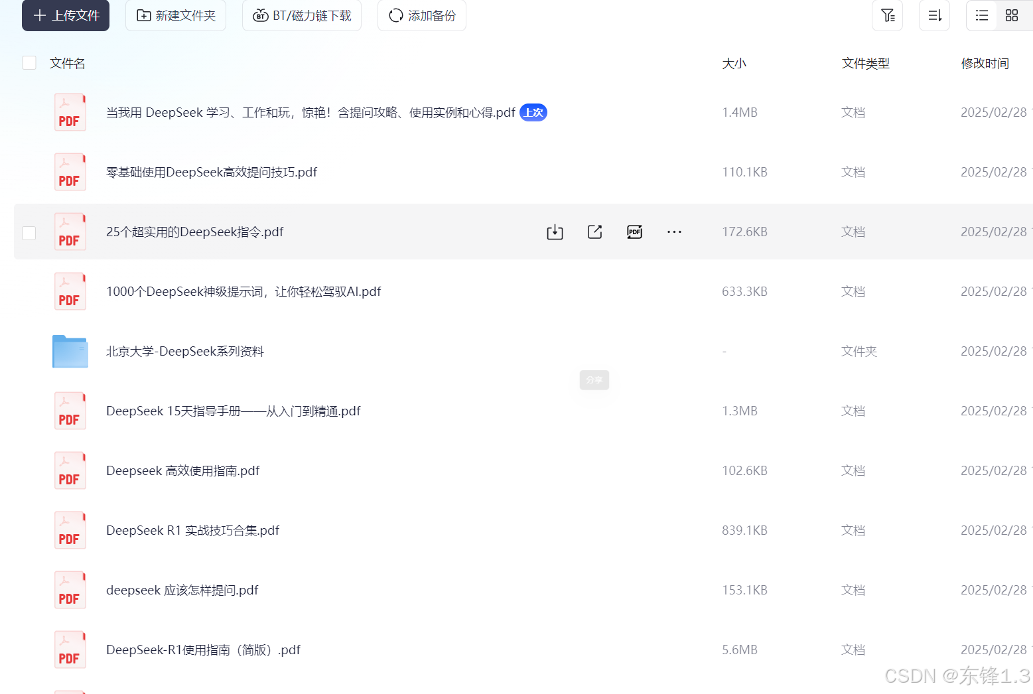
Task: Tick the checkbox for 25个超实用的DeepSeek指令.pdf
Action: (x=29, y=233)
